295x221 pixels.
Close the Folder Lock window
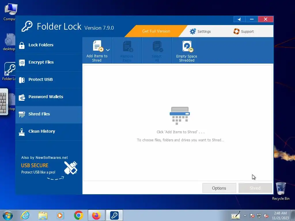[265, 19]
